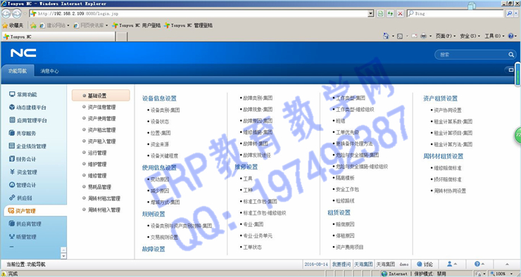521x277 pixels.
Task: Click the user avatar icon in status bar
Action: click(450, 264)
